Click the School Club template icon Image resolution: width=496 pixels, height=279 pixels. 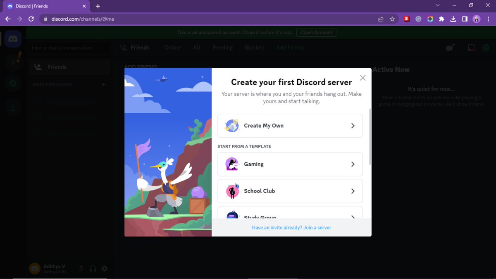click(x=232, y=191)
